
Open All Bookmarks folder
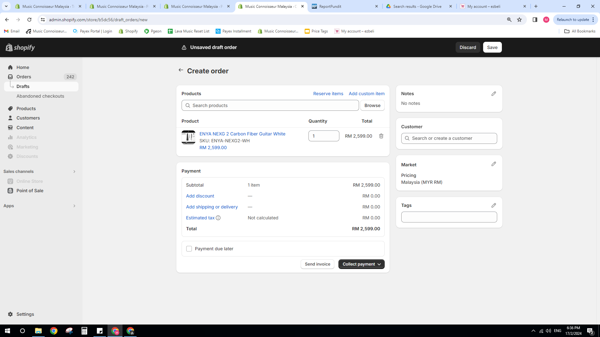tap(580, 31)
